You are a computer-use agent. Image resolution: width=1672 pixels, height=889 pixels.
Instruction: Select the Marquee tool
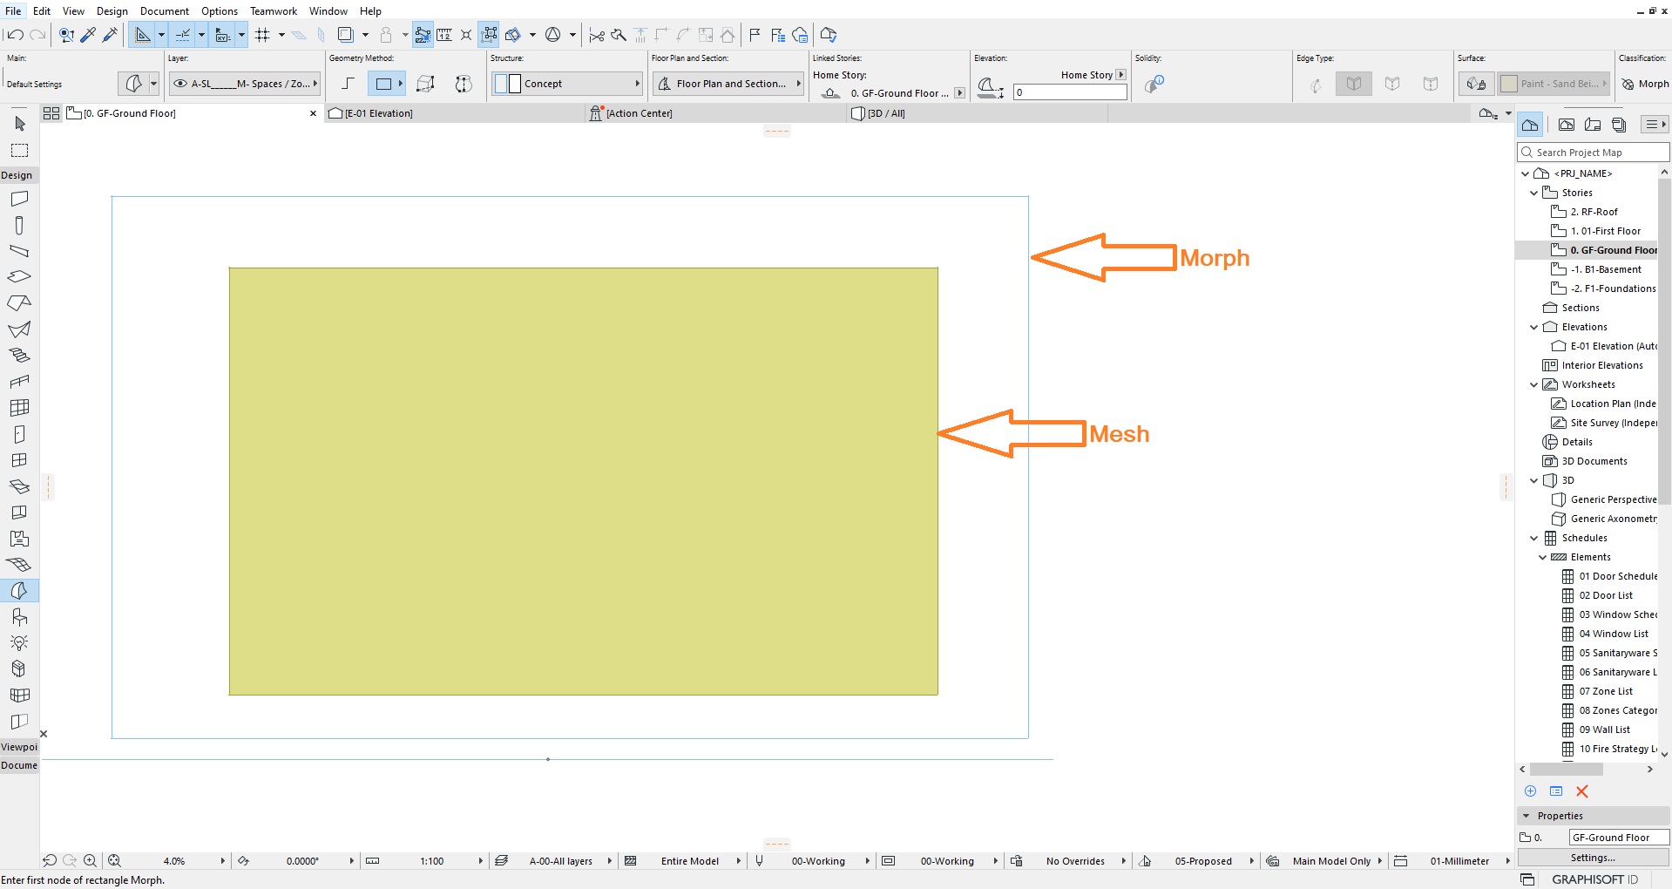tap(19, 151)
